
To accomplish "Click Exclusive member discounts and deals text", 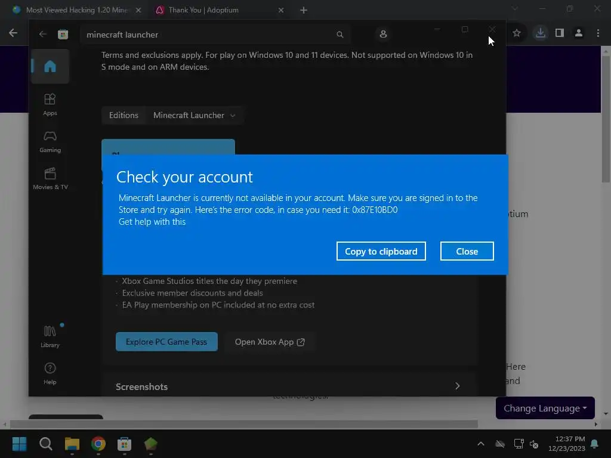I will point(193,293).
